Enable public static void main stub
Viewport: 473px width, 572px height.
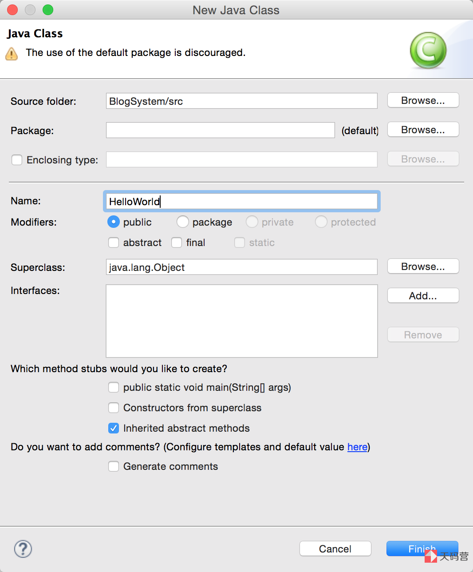pos(114,387)
